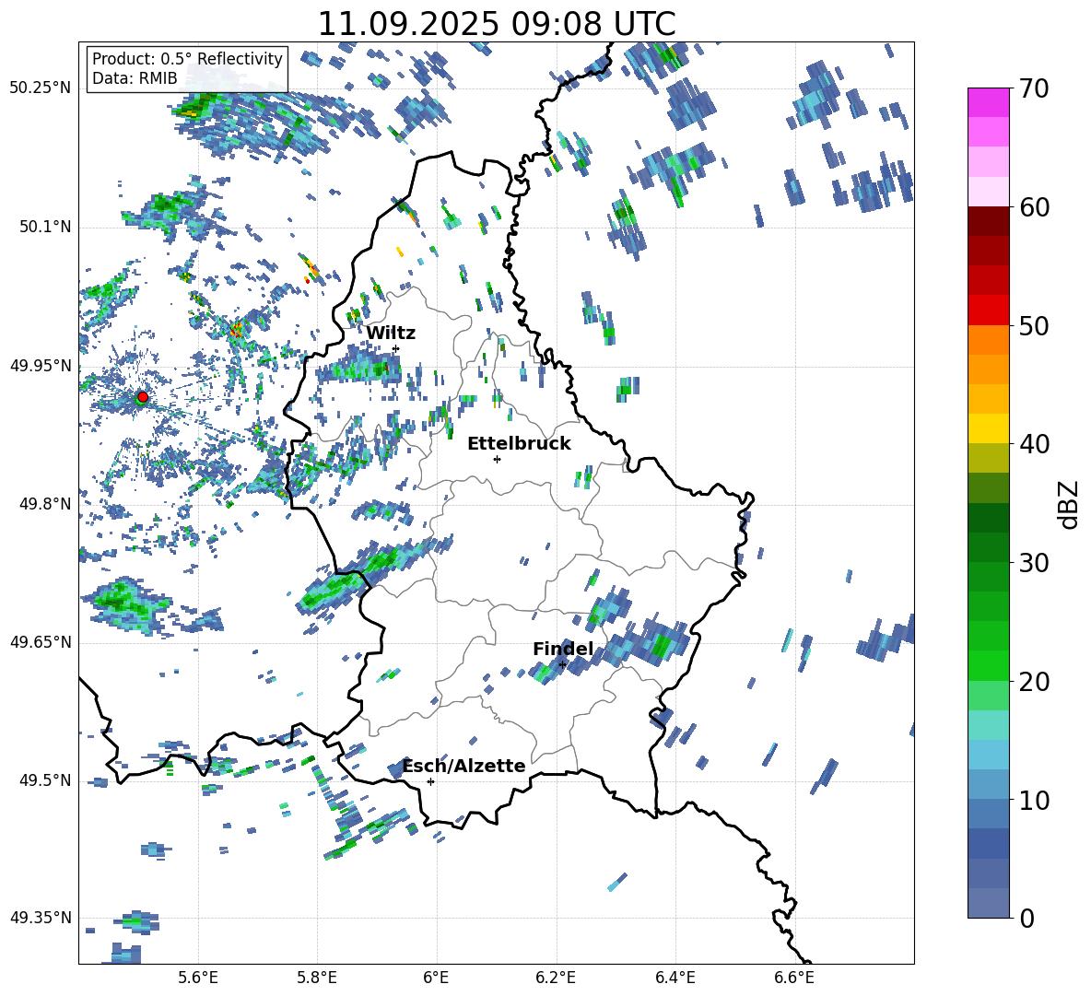Click the 6°E longitude label
The width and height of the screenshot is (1091, 996).
[436, 978]
